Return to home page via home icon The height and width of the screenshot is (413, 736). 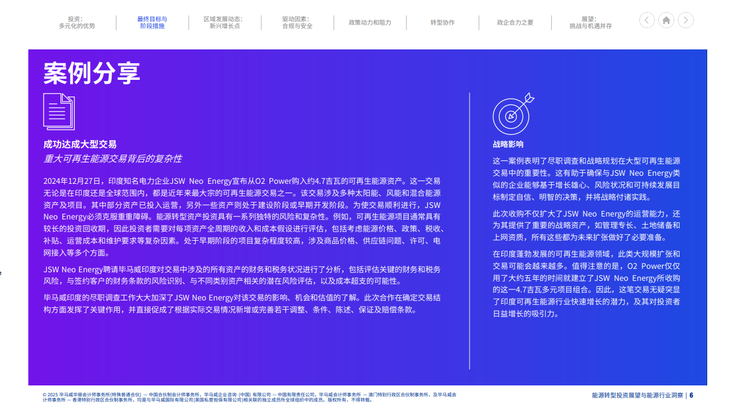coord(666,20)
